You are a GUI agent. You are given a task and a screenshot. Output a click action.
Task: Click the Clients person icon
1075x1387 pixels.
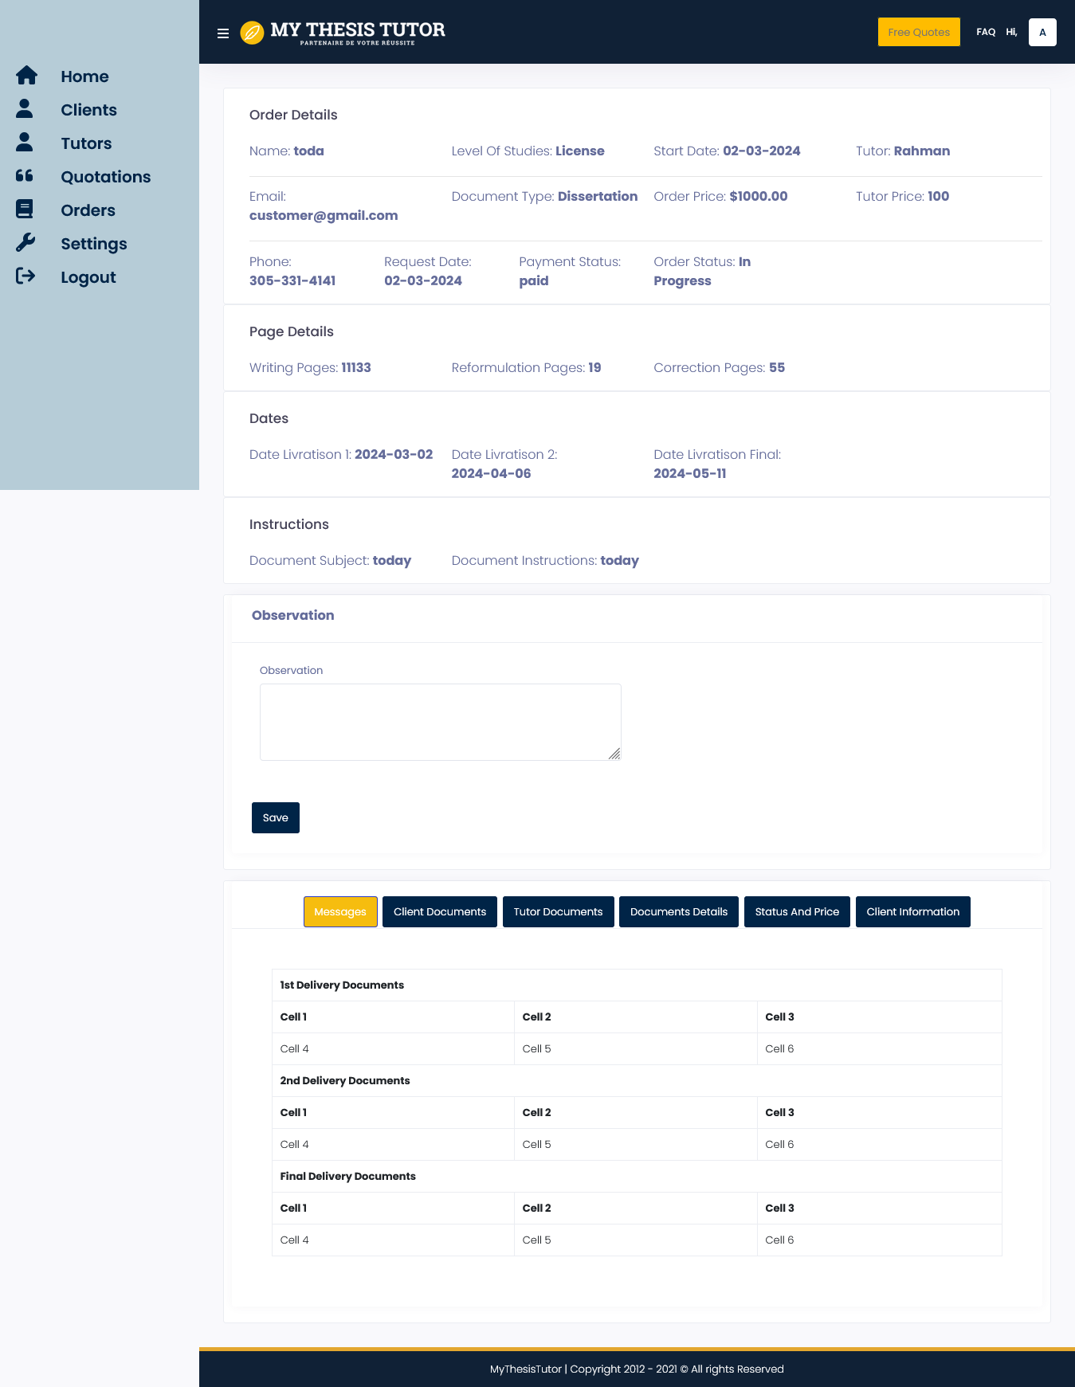point(25,109)
